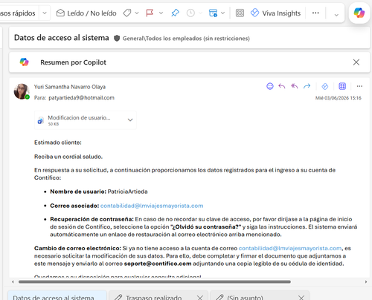The height and width of the screenshot is (300, 372).
Task: Open Resumen por Copilot summary
Action: pyautogui.click(x=73, y=62)
